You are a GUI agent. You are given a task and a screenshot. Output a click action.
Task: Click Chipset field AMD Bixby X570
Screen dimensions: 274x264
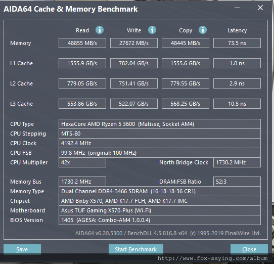click(x=160, y=201)
